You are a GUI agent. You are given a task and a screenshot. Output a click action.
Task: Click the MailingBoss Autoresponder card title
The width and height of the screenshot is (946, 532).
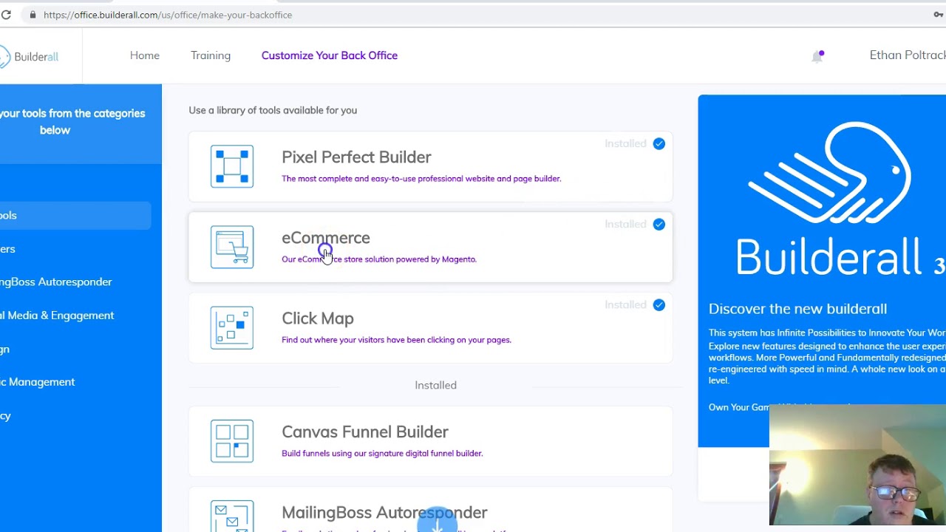[384, 513]
